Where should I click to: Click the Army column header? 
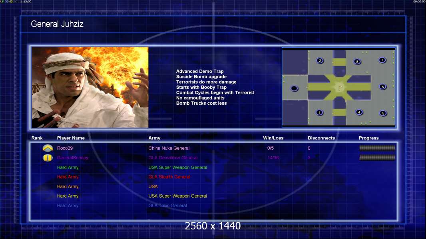154,138
